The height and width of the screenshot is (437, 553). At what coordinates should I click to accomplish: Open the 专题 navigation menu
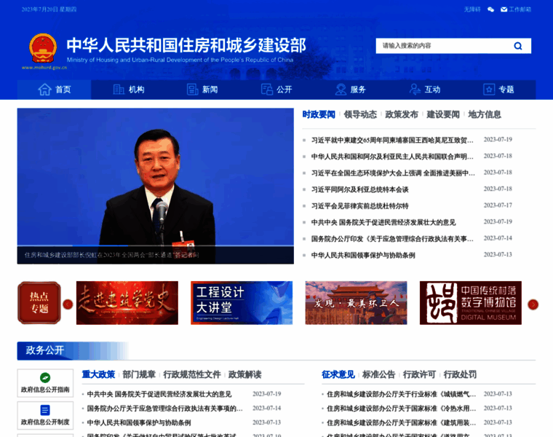click(x=498, y=90)
